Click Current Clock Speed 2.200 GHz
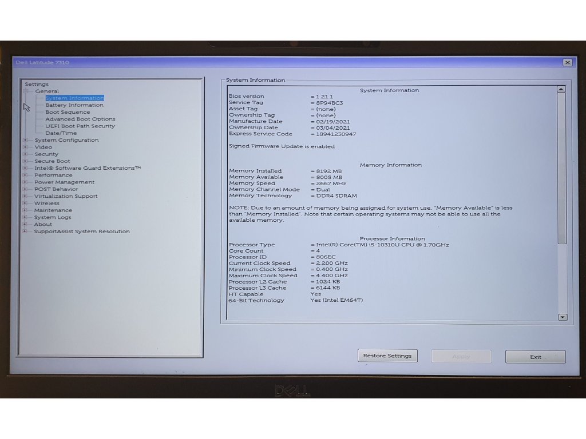 [x=332, y=263]
